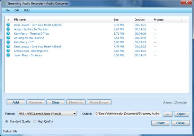Click the # column header
The image size is (194, 136).
click(9, 20)
